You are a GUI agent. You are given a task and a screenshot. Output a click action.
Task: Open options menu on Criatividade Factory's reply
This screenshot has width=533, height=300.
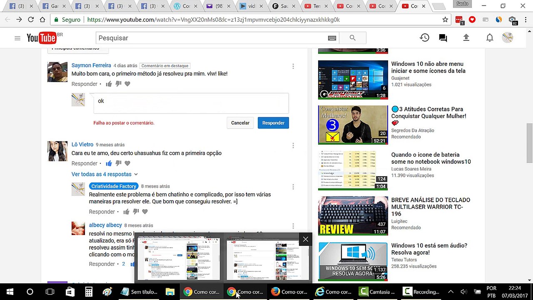pos(293,187)
